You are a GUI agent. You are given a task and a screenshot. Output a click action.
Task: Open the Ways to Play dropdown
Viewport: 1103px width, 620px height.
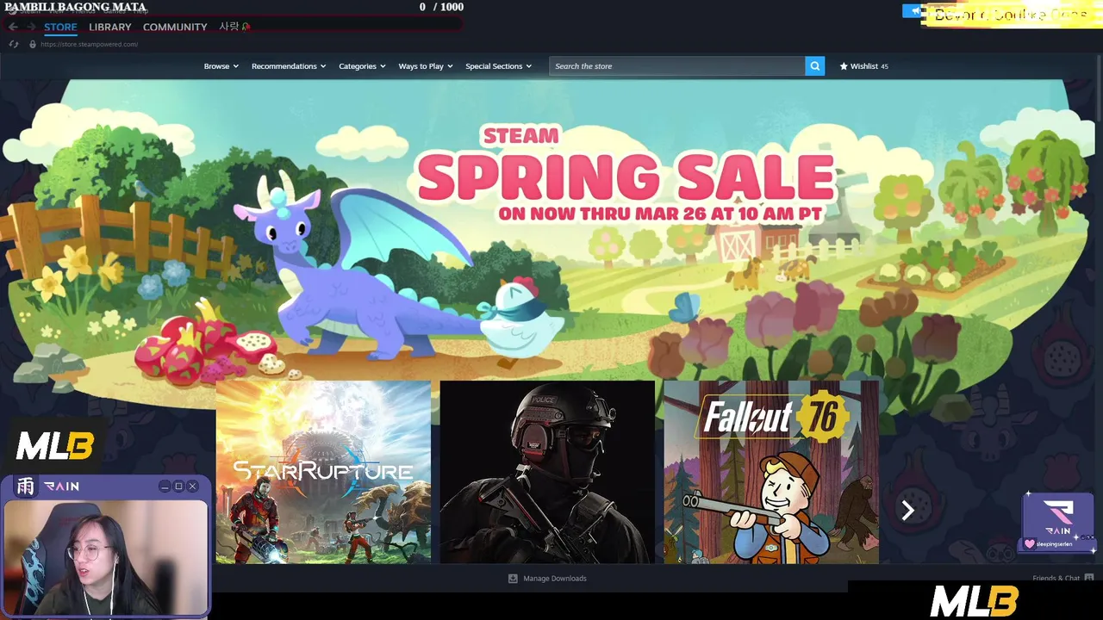(426, 66)
